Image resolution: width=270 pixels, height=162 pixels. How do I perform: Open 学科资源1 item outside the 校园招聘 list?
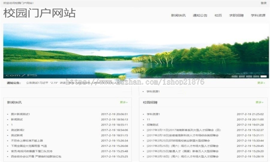pos(153,91)
